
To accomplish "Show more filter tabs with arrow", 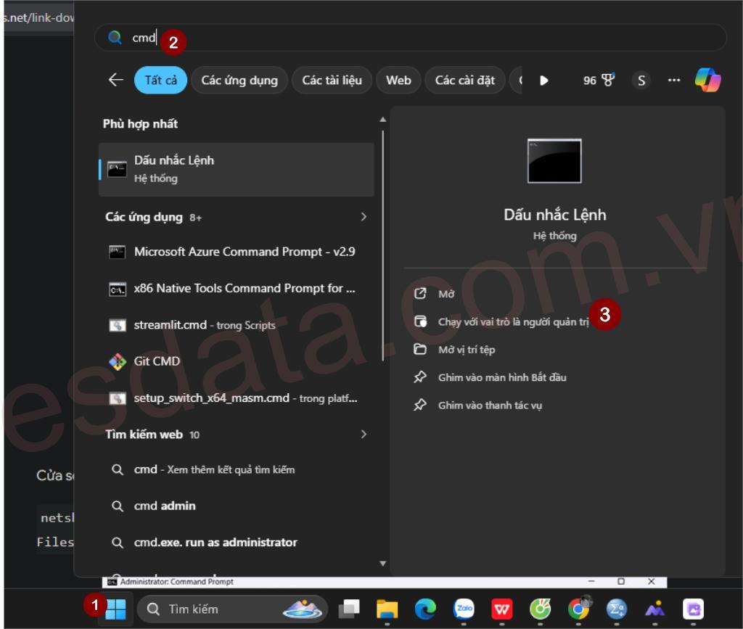I will coord(543,81).
